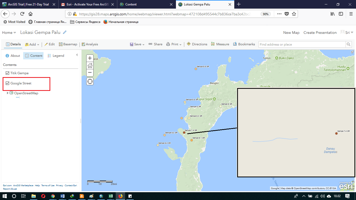Click Report Abuse link
The width and height of the screenshot is (356, 200).
pos(10,189)
